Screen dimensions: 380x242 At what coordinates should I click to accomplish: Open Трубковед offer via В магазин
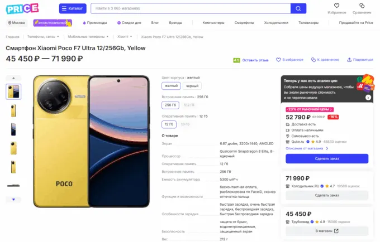pos(327,231)
